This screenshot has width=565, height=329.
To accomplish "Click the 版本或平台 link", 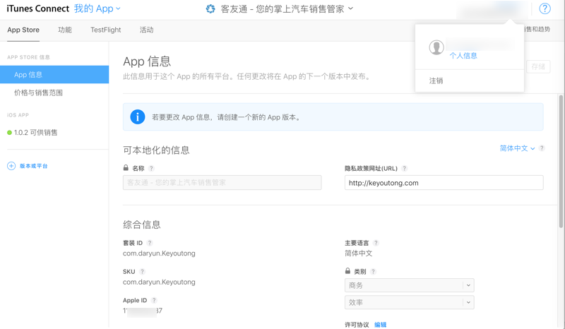I will [x=33, y=166].
